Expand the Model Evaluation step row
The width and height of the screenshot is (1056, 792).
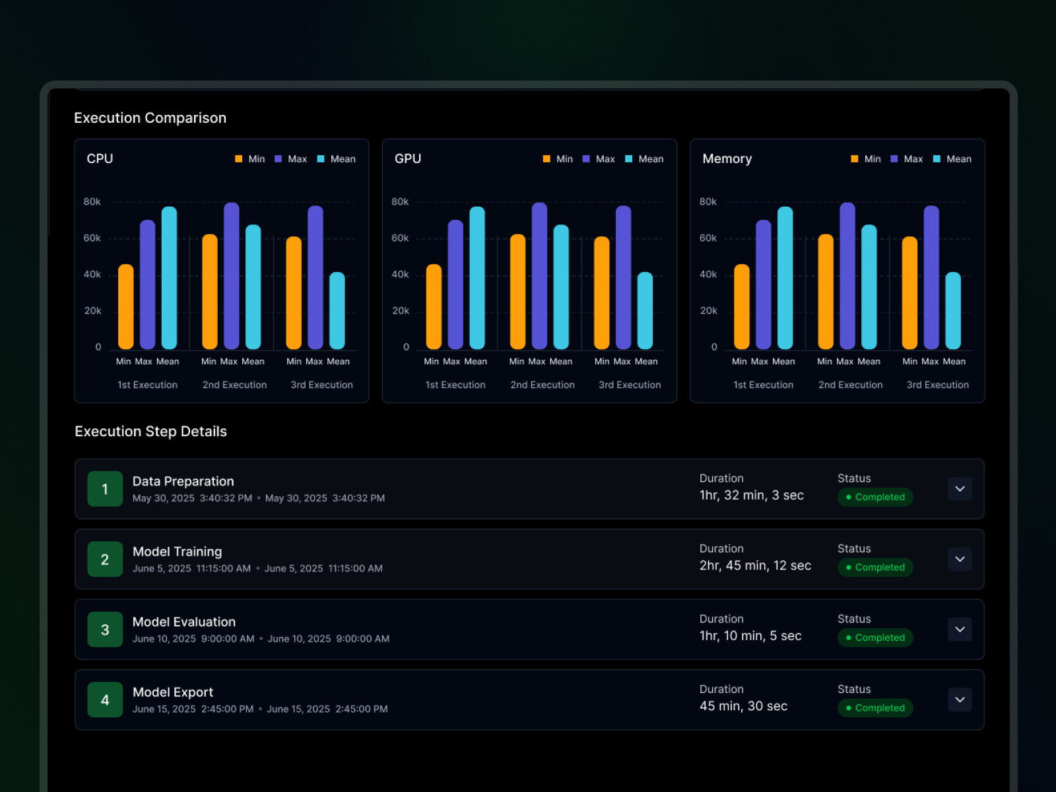(960, 630)
